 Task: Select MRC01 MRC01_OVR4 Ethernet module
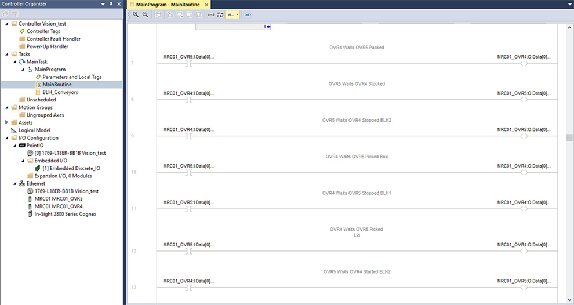59,206
